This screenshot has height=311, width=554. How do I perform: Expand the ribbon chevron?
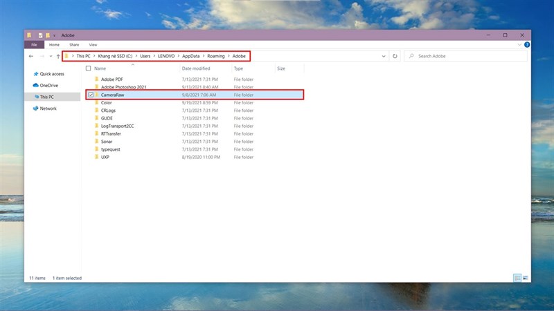[519, 45]
